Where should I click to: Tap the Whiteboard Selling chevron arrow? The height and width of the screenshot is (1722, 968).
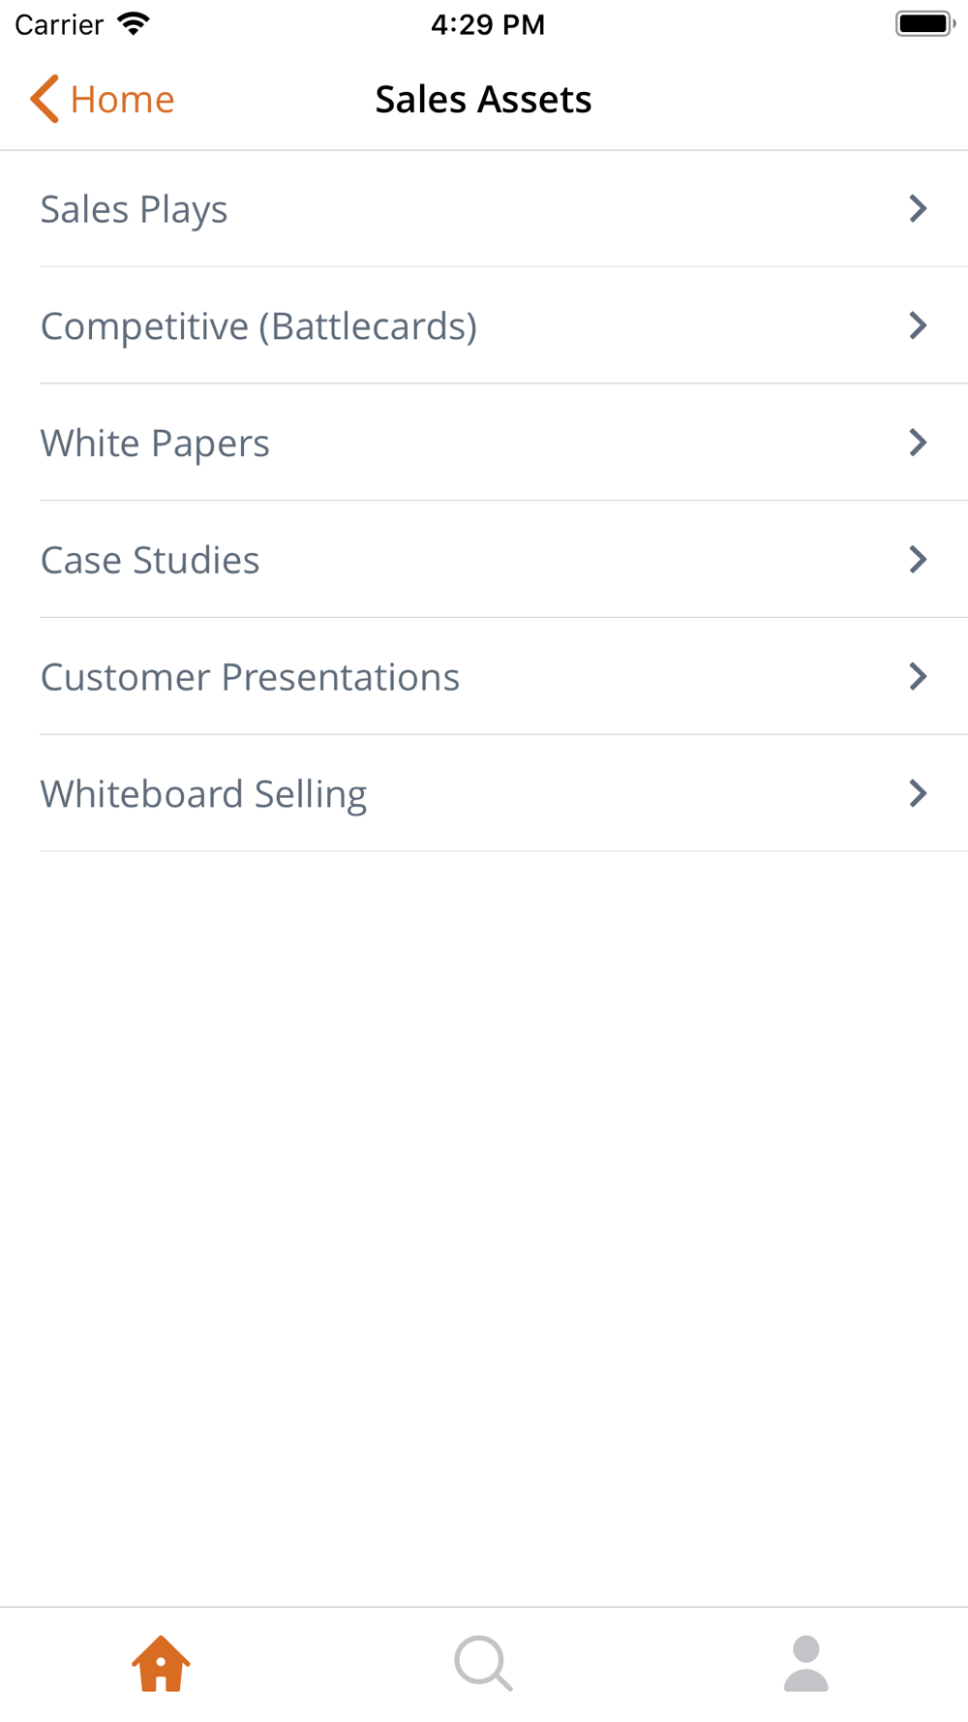pos(918,794)
